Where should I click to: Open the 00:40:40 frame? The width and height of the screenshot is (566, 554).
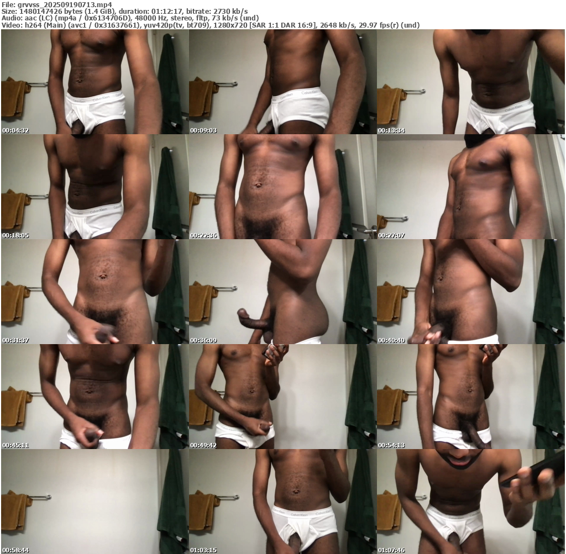click(471, 292)
